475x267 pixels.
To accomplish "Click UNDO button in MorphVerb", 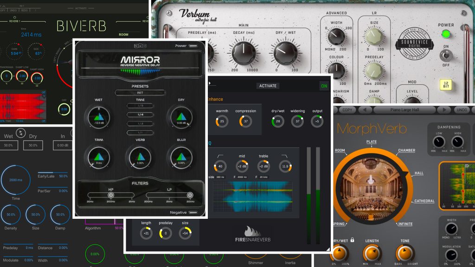I will pos(462,110).
